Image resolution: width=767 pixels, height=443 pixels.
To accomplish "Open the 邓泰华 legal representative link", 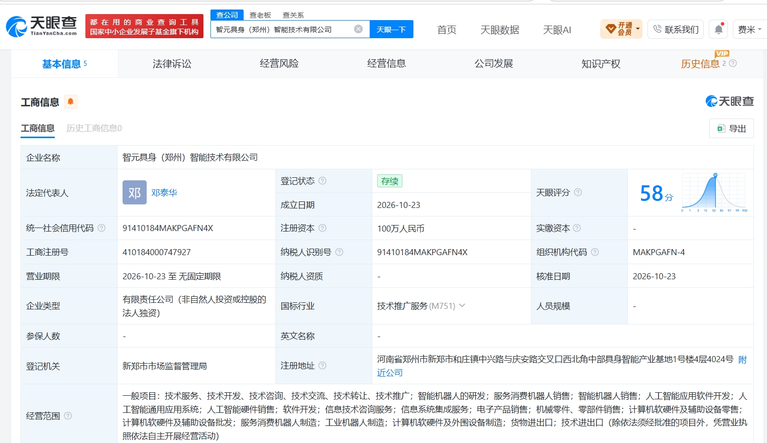I will click(164, 193).
